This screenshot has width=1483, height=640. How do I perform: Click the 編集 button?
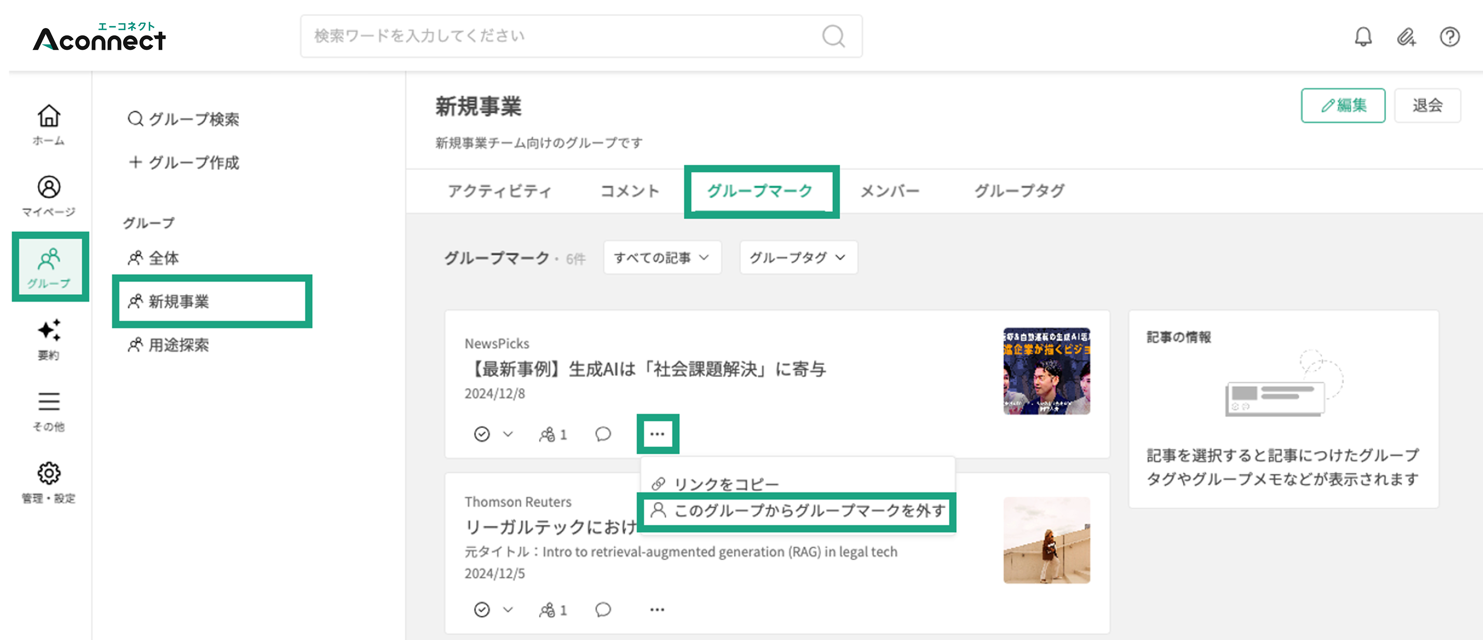tap(1342, 105)
